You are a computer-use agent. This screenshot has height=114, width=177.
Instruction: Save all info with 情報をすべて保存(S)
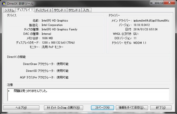coord(132,108)
